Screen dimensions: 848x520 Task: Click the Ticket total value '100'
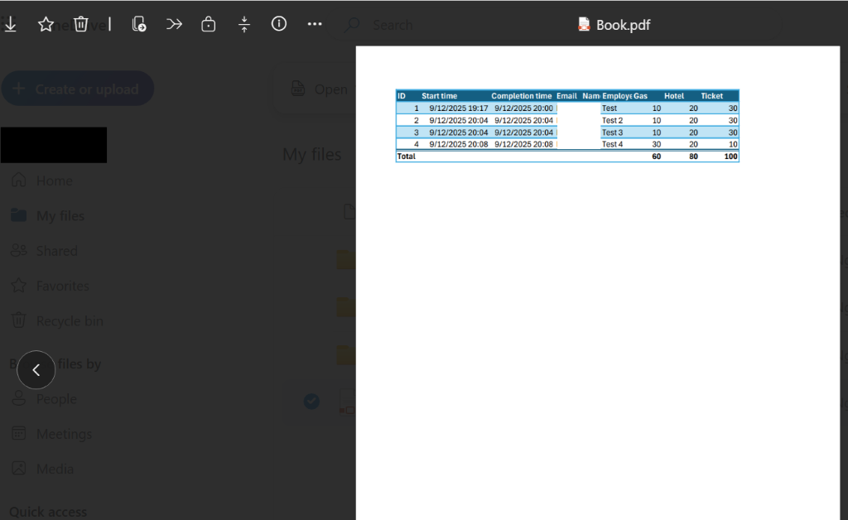pos(730,156)
